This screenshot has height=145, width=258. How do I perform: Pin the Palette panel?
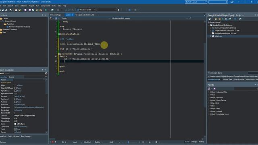tap(255, 85)
